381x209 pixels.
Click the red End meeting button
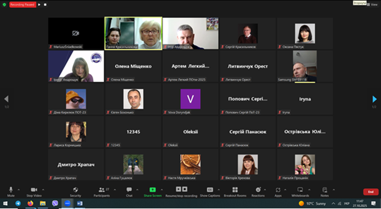(x=370, y=192)
